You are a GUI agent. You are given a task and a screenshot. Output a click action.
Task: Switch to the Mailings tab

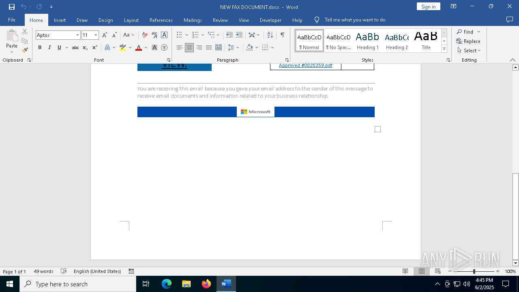[193, 20]
